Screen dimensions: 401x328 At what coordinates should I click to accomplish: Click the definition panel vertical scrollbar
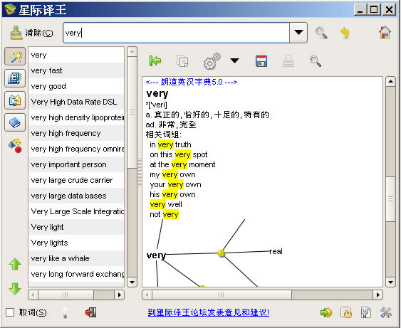click(x=390, y=181)
